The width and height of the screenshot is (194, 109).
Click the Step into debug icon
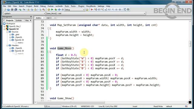(x=102, y=9)
